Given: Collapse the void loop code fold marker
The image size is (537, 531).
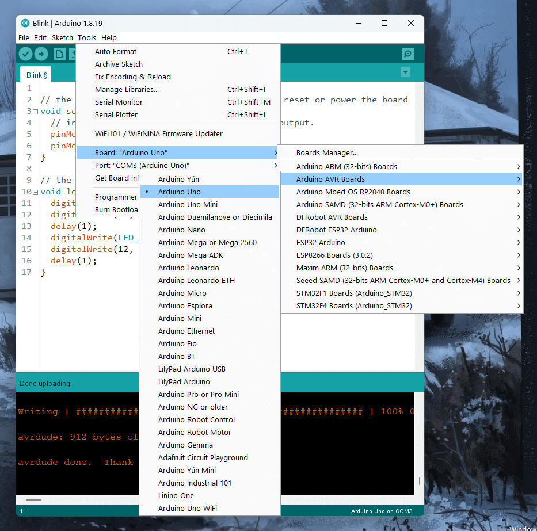Looking at the screenshot, I should pos(35,192).
